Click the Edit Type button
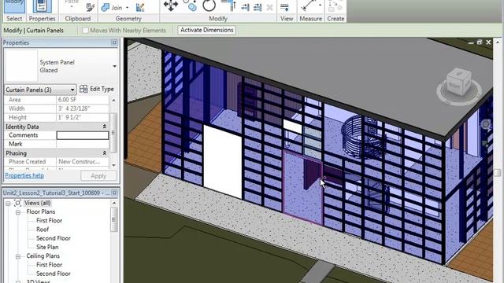 point(96,89)
